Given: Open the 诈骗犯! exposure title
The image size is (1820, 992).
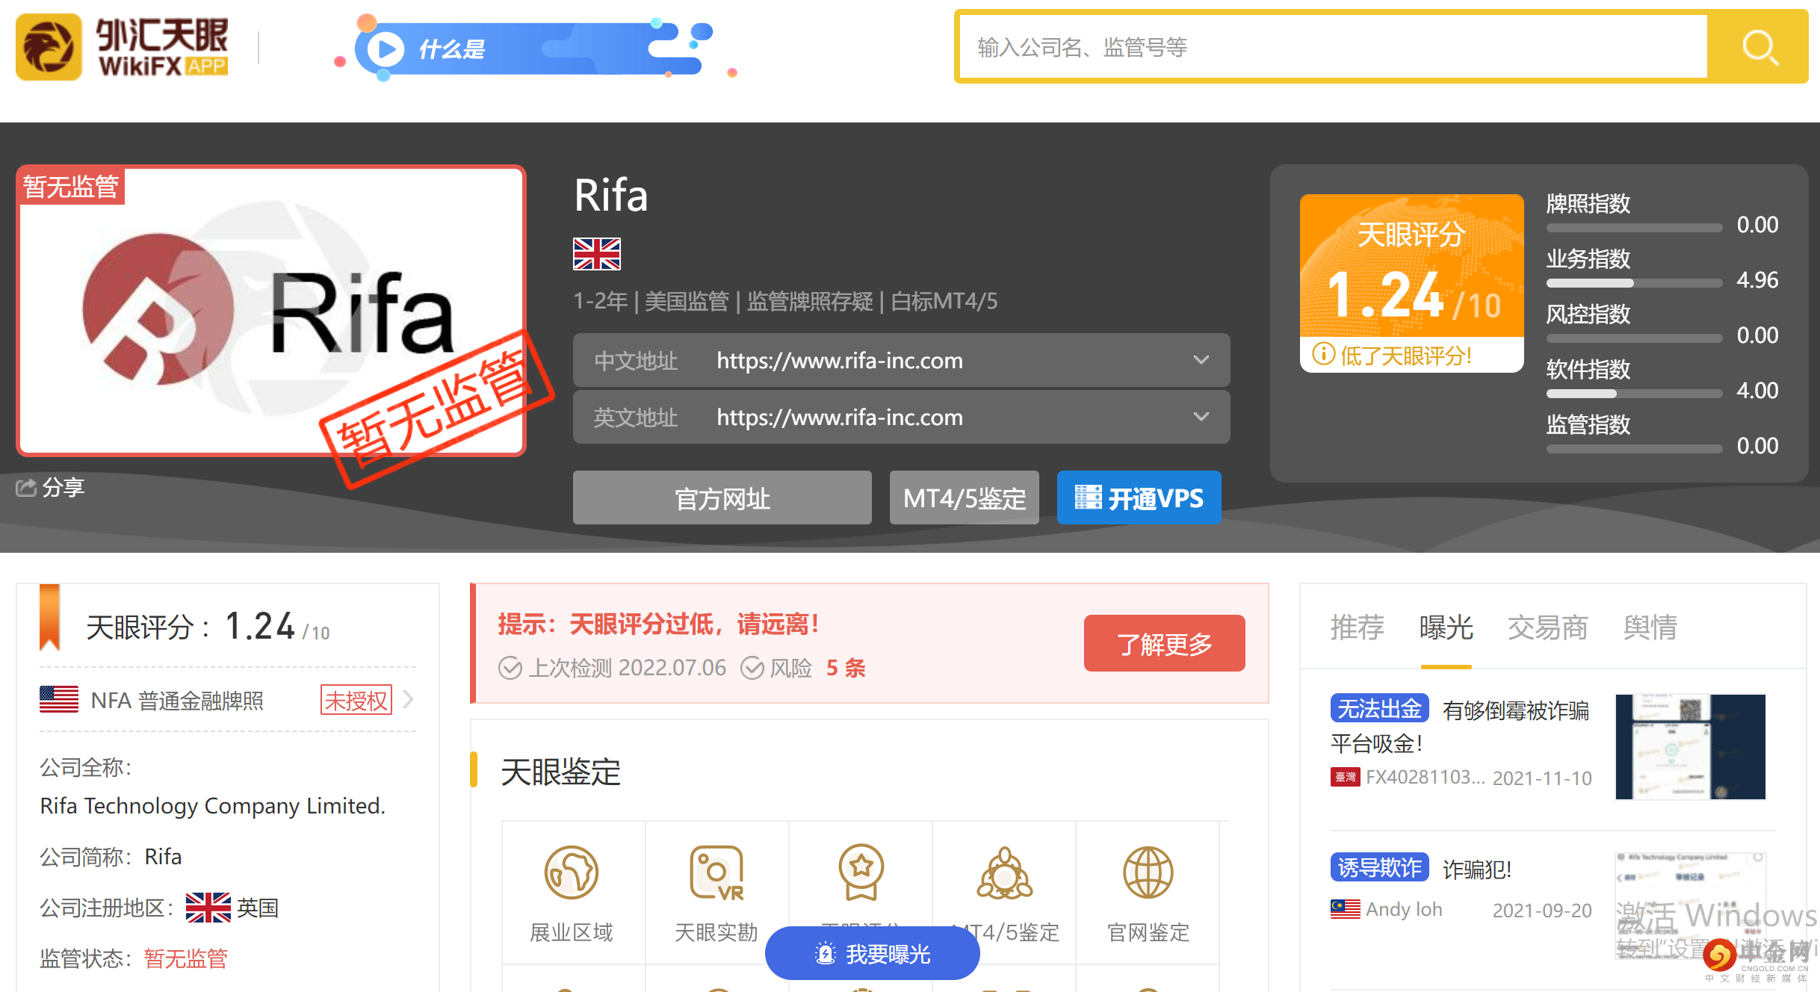Looking at the screenshot, I should tap(1477, 869).
